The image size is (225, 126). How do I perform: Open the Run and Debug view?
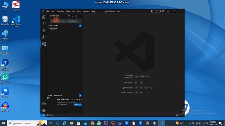click(44, 37)
